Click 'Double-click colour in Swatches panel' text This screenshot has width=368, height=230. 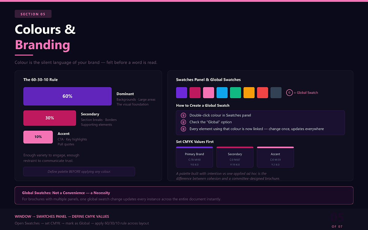(220, 115)
